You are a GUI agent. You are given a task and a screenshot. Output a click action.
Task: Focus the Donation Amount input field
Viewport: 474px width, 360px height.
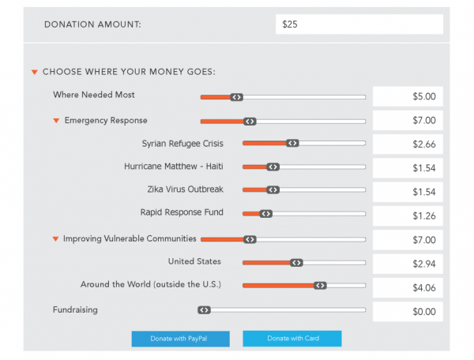tap(359, 24)
